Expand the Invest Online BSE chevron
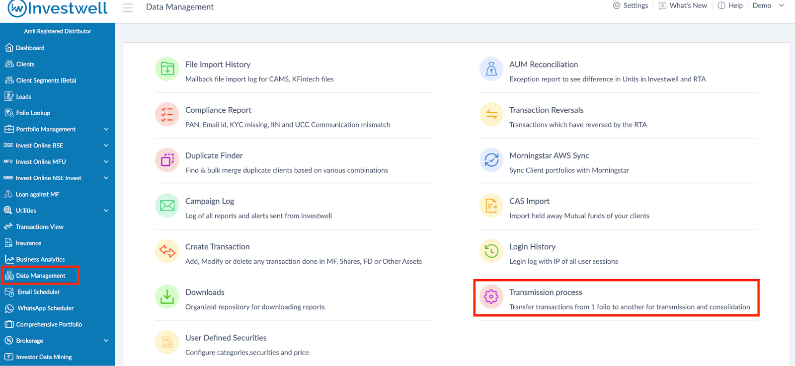 point(106,146)
